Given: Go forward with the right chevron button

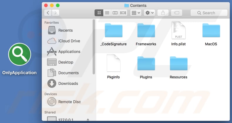Looking at the screenshot, I should [x=56, y=13].
